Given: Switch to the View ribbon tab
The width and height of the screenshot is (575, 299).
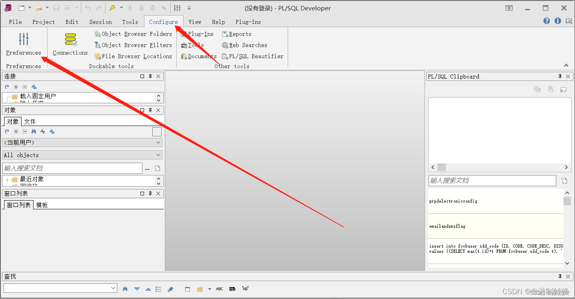Looking at the screenshot, I should tap(195, 22).
